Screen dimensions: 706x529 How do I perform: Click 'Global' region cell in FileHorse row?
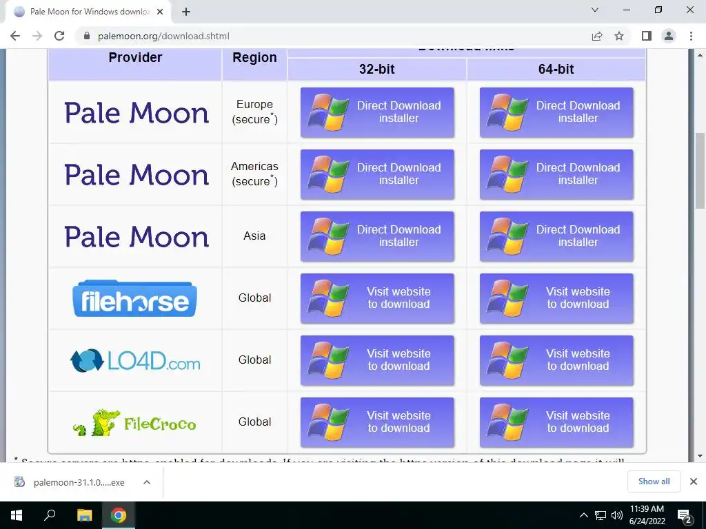tap(254, 298)
